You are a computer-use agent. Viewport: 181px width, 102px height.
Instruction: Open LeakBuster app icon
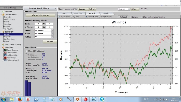coord(5,53)
